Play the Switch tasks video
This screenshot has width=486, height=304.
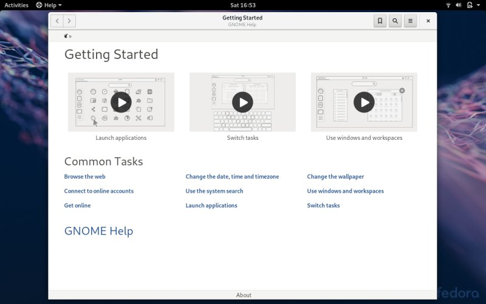coord(242,102)
